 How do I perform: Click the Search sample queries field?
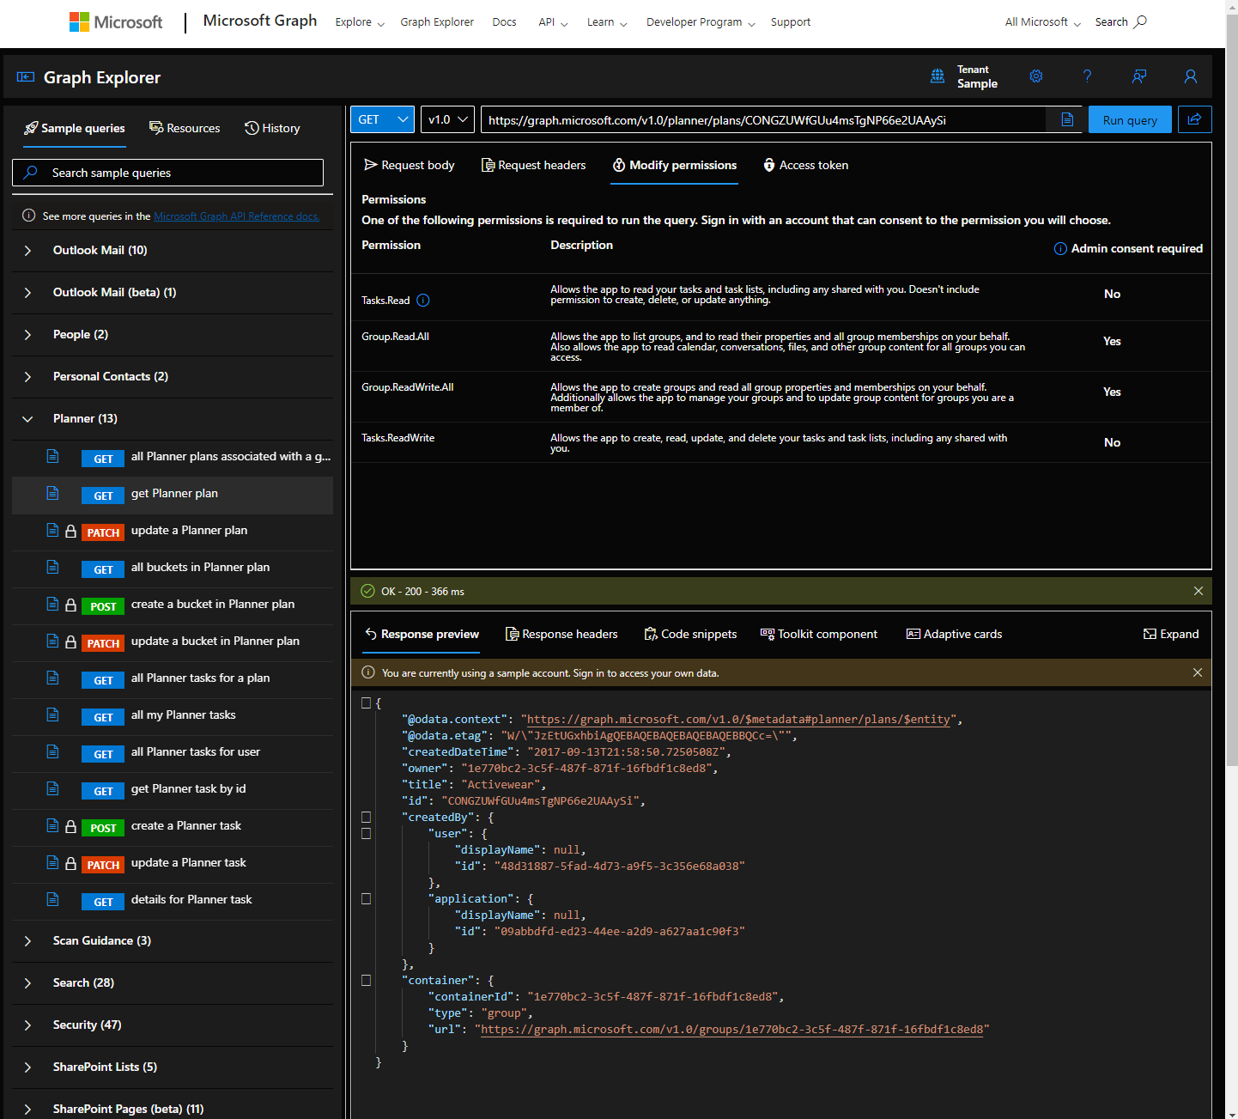168,173
